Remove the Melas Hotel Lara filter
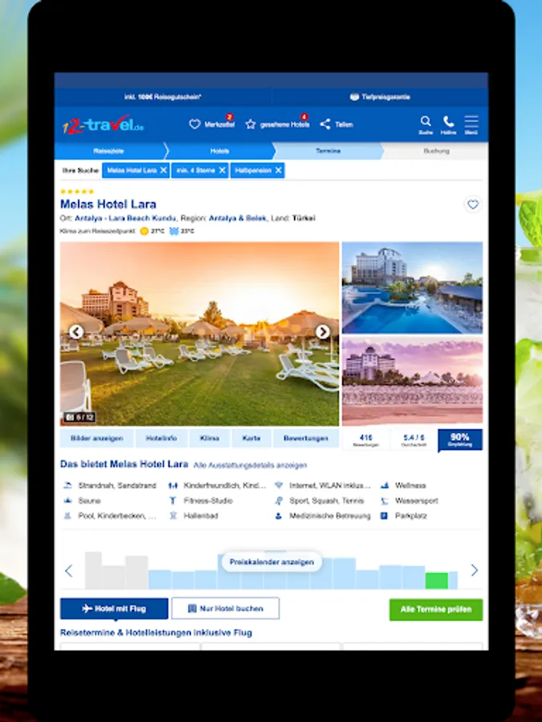This screenshot has height=722, width=542. (x=164, y=170)
